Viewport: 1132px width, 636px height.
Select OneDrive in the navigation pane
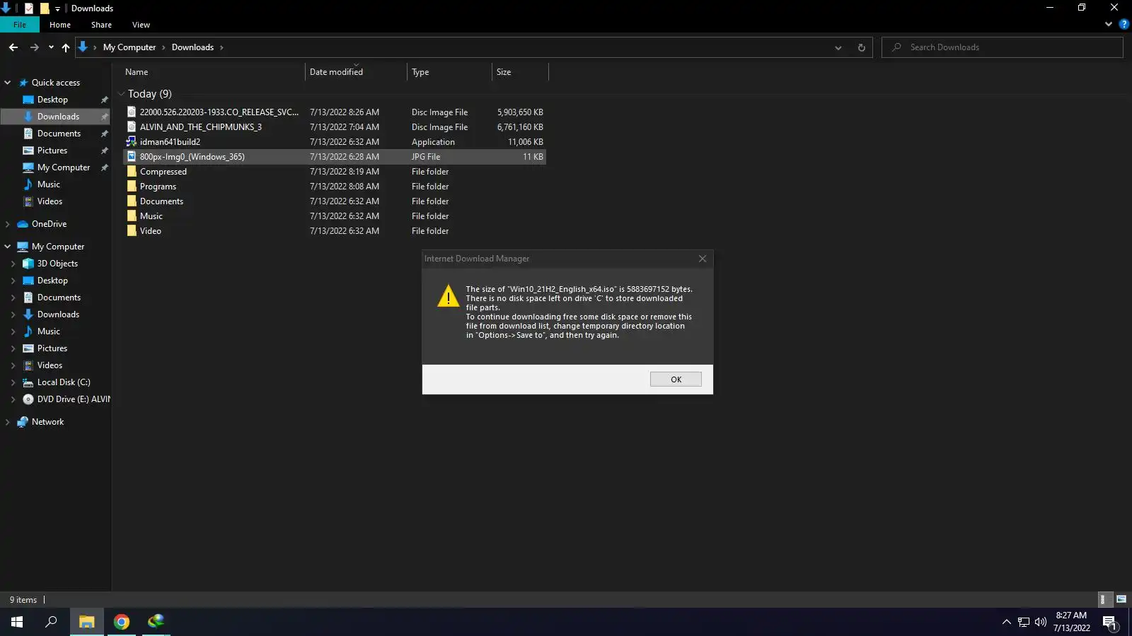point(49,224)
